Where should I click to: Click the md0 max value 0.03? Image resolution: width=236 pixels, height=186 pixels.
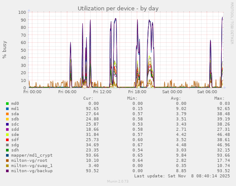(224, 104)
